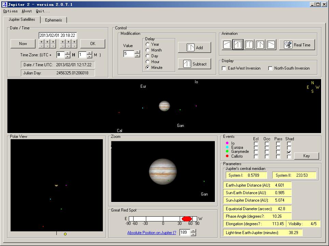
Task: Select the Month delay radio button
Action: pos(148,50)
